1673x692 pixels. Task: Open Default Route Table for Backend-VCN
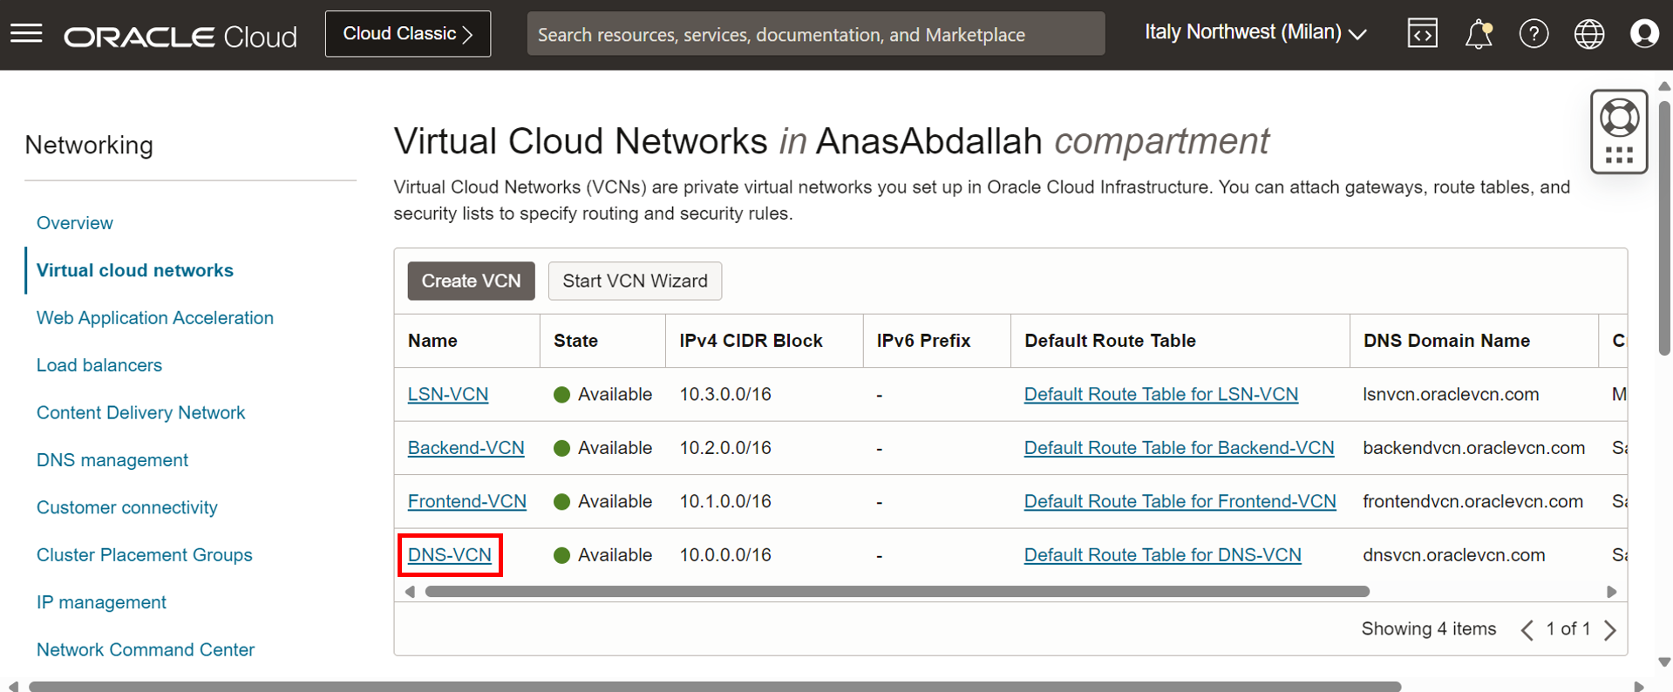click(x=1179, y=448)
